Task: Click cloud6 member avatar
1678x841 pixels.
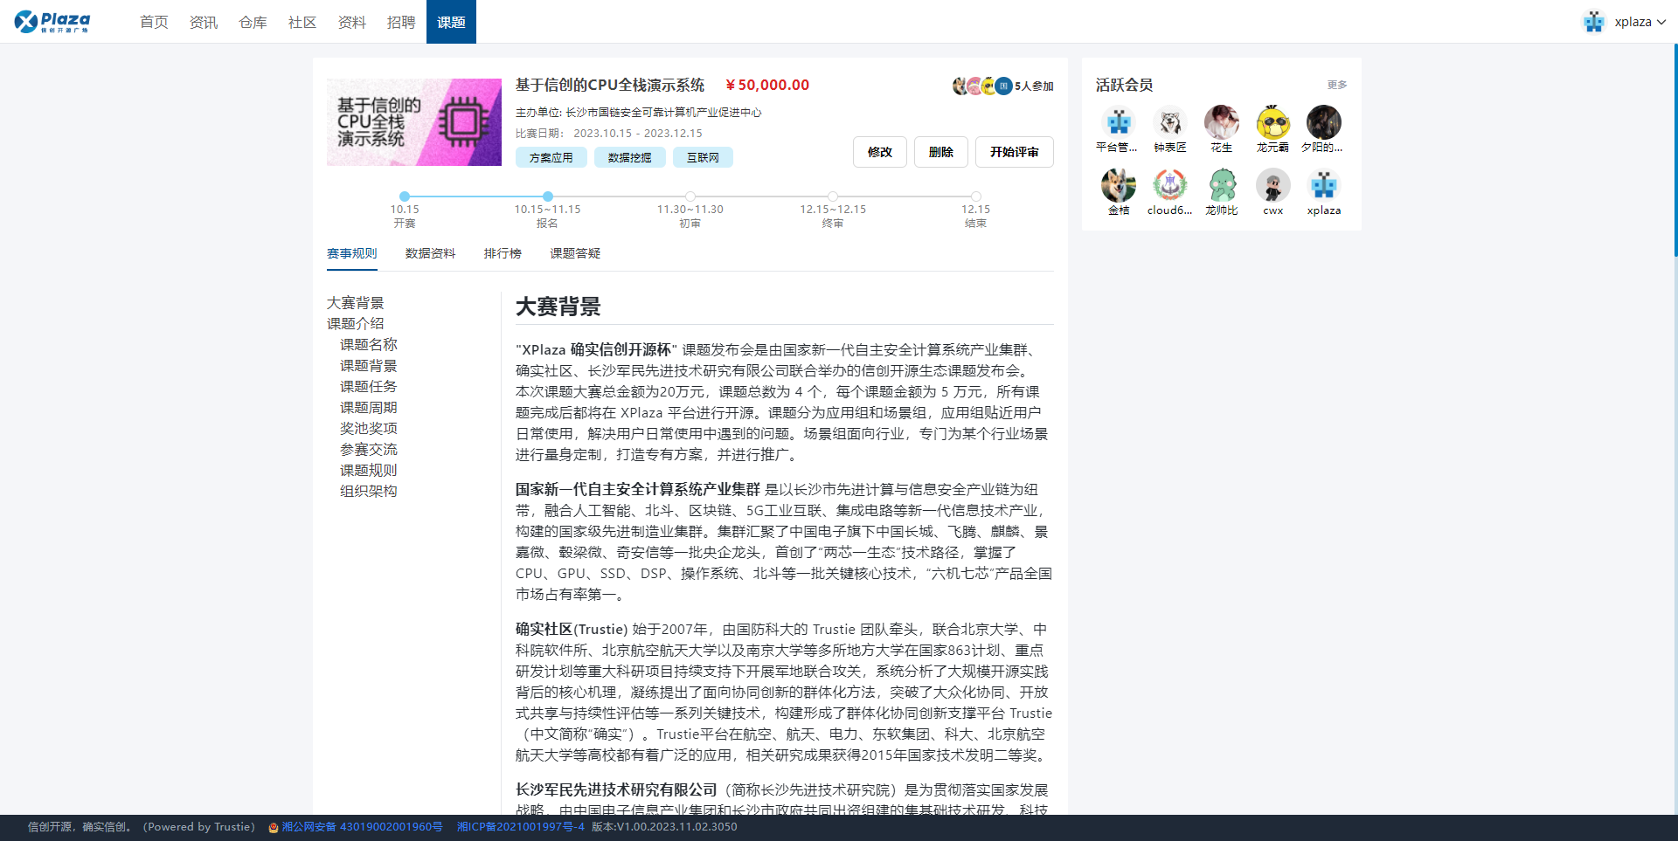Action: 1169,186
